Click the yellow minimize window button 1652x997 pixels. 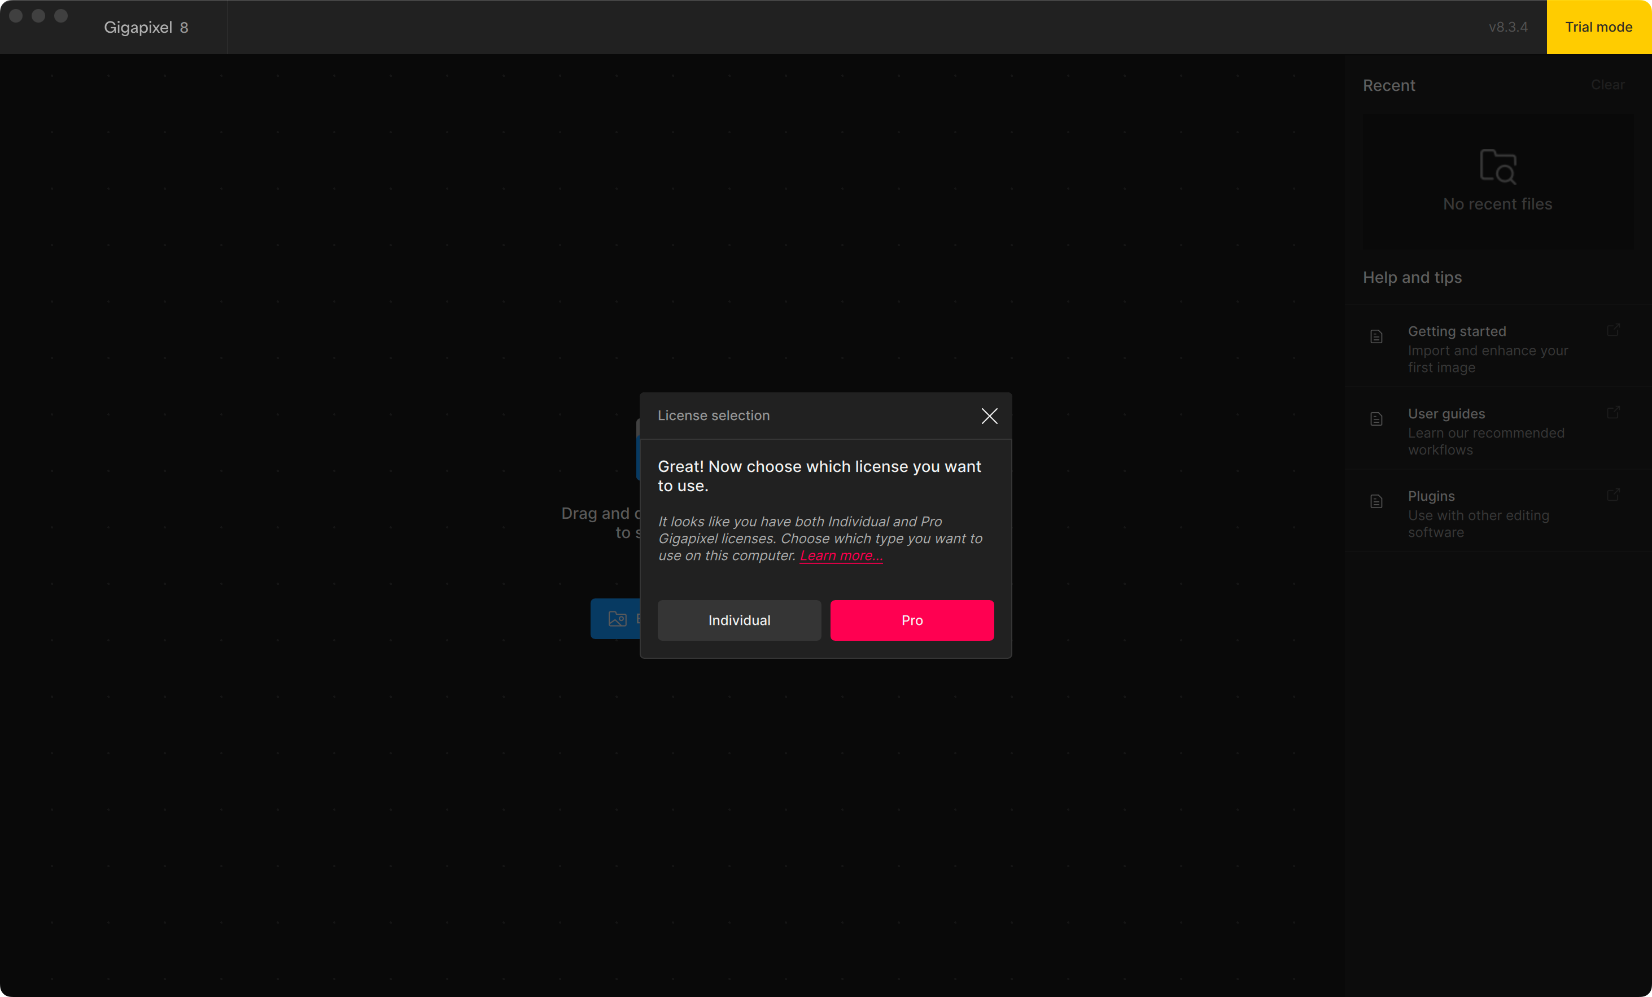(x=38, y=15)
